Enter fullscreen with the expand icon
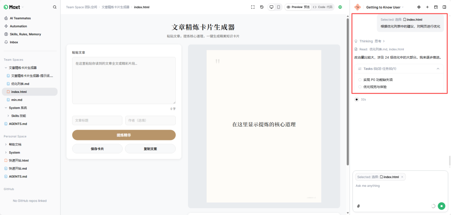This screenshot has height=215, width=451. (253, 7)
